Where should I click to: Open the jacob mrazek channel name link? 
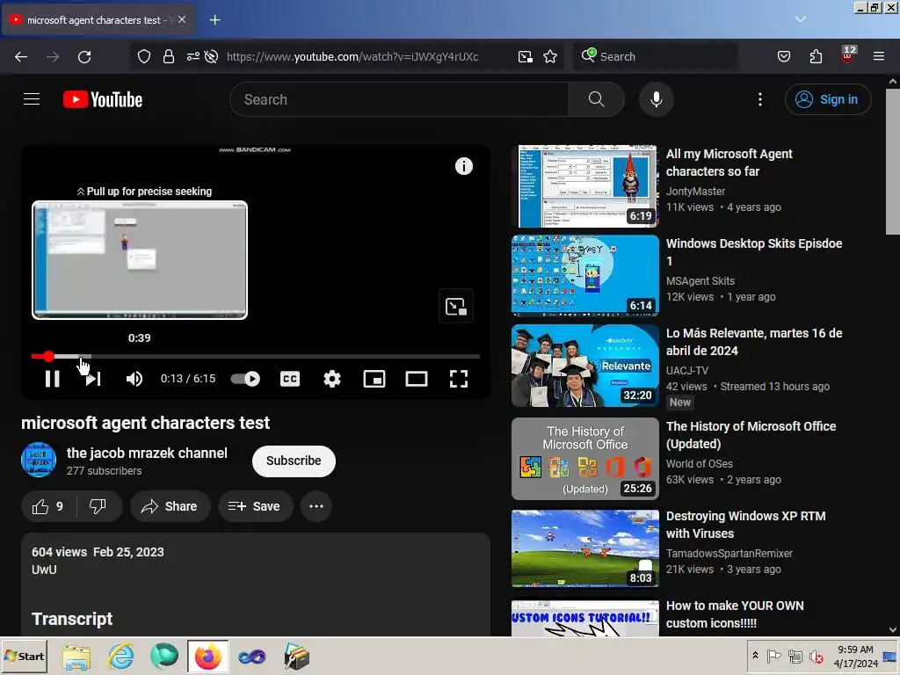click(147, 453)
